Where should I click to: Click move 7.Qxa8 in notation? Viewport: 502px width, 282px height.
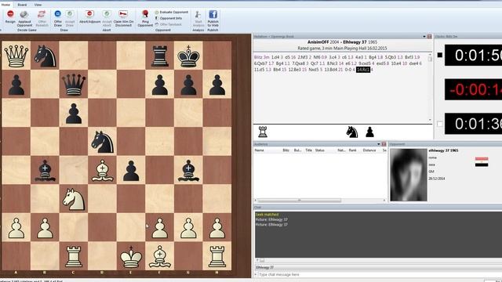pos(298,63)
